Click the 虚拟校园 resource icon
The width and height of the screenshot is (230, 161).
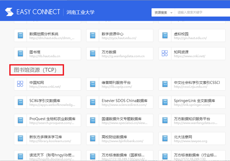165,35
